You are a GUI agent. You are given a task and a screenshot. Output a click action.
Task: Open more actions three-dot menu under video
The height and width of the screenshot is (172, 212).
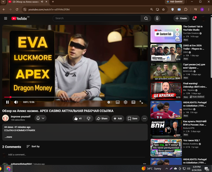(x=145, y=119)
